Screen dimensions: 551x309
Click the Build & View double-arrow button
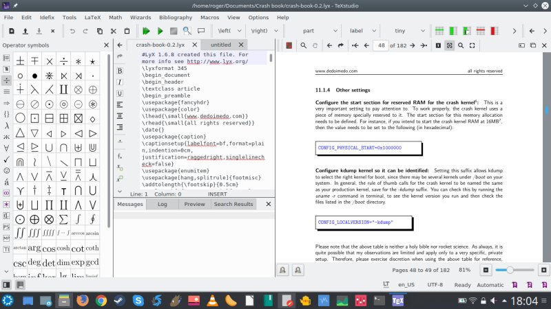(x=146, y=31)
